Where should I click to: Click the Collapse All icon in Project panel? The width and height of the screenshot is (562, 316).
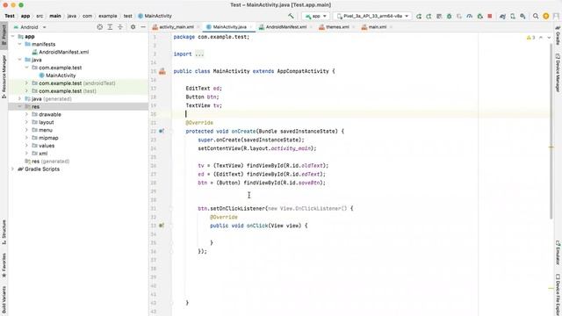pos(120,27)
